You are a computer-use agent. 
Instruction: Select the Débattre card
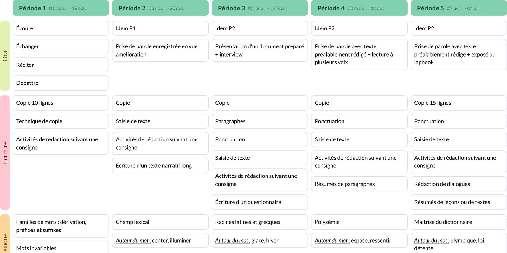tap(61, 83)
